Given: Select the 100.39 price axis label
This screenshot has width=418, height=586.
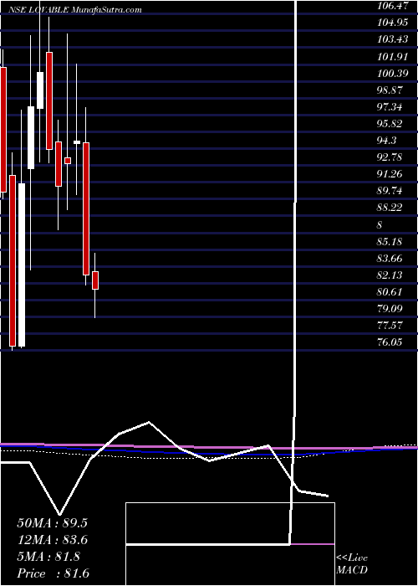Looking at the screenshot, I should tap(393, 73).
